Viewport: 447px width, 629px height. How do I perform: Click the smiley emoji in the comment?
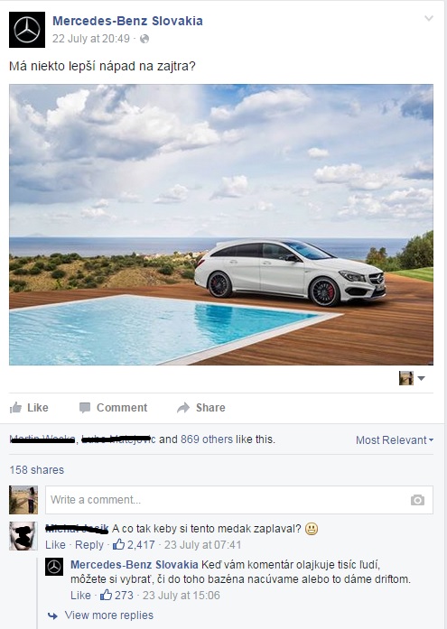point(312,529)
